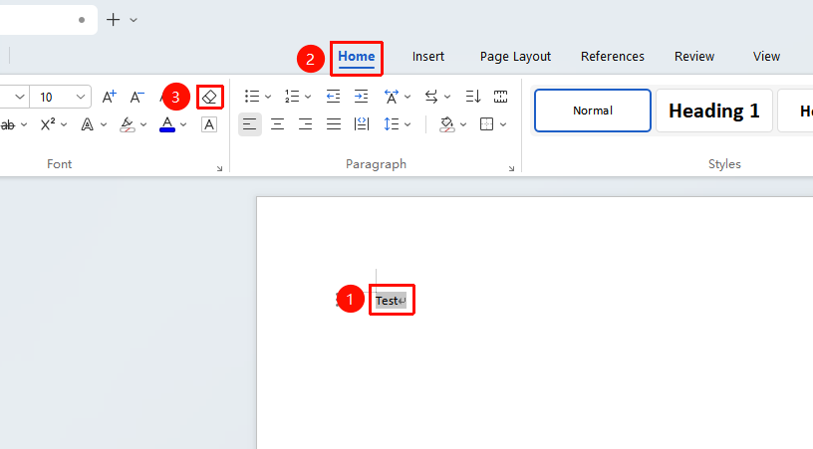This screenshot has height=449, width=813.
Task: Sort the selected text
Action: [x=473, y=97]
